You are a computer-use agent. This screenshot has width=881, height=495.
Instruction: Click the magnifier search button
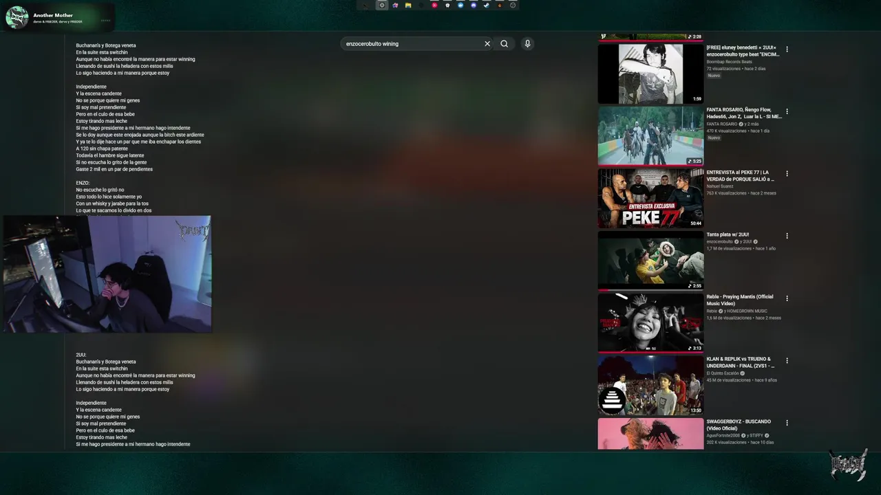click(x=505, y=44)
